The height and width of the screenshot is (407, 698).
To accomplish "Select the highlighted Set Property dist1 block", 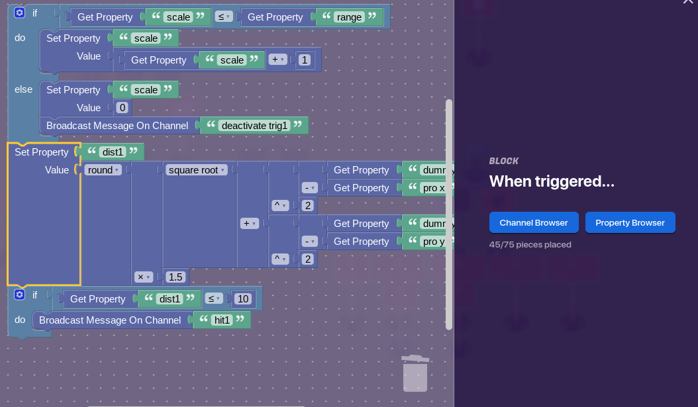I will pyautogui.click(x=41, y=152).
